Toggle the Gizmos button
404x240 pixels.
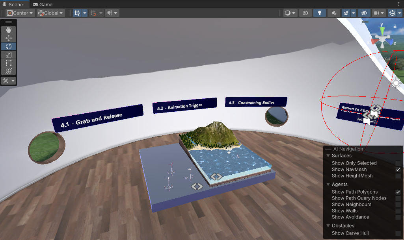pyautogui.click(x=392, y=13)
